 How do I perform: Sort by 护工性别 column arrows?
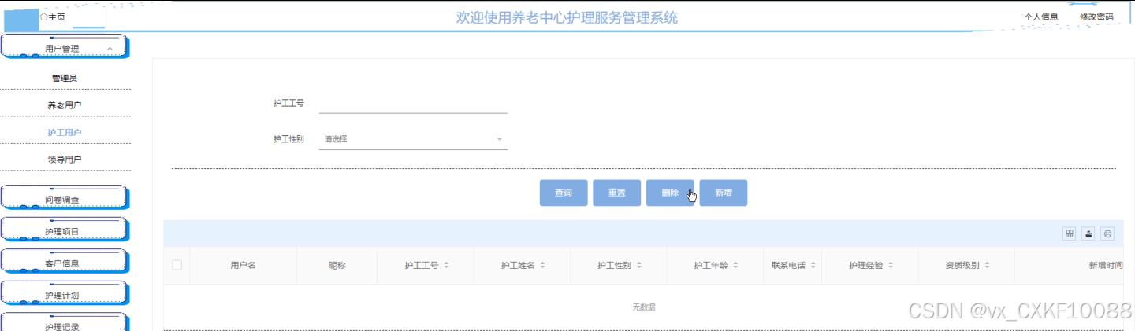(x=638, y=266)
